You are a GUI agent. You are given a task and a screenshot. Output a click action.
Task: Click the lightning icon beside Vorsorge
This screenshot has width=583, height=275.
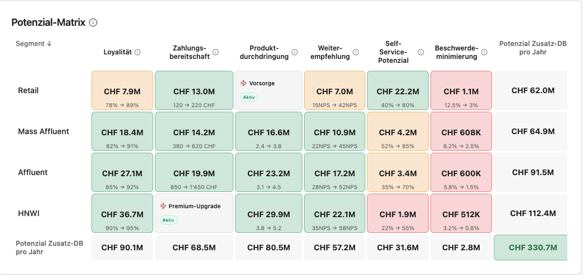click(x=244, y=83)
